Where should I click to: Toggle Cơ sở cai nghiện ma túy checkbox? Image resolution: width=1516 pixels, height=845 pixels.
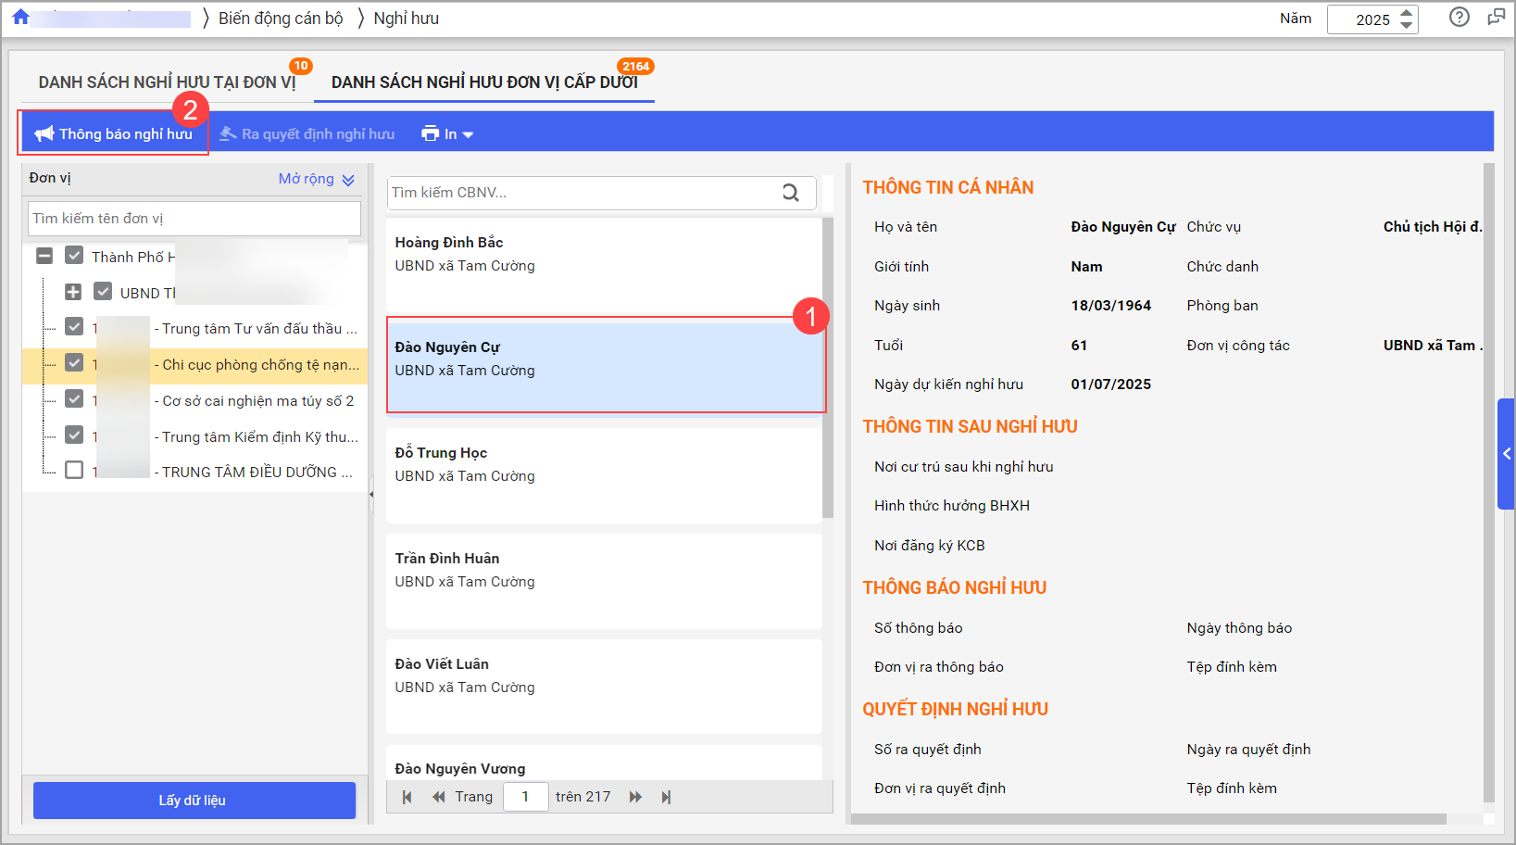[74, 399]
